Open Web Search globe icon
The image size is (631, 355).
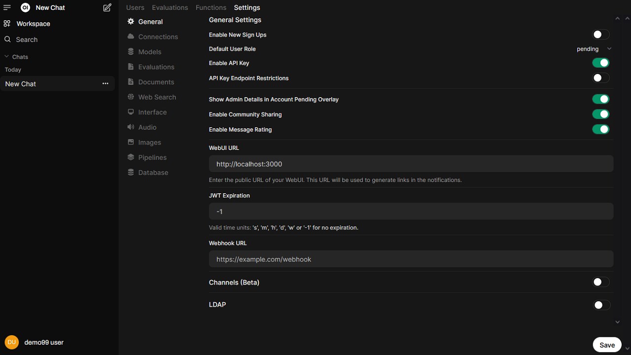tap(131, 97)
